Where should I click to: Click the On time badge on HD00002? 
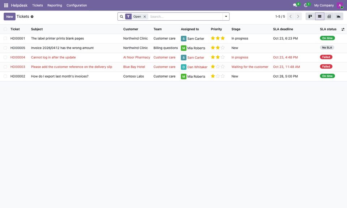327,76
